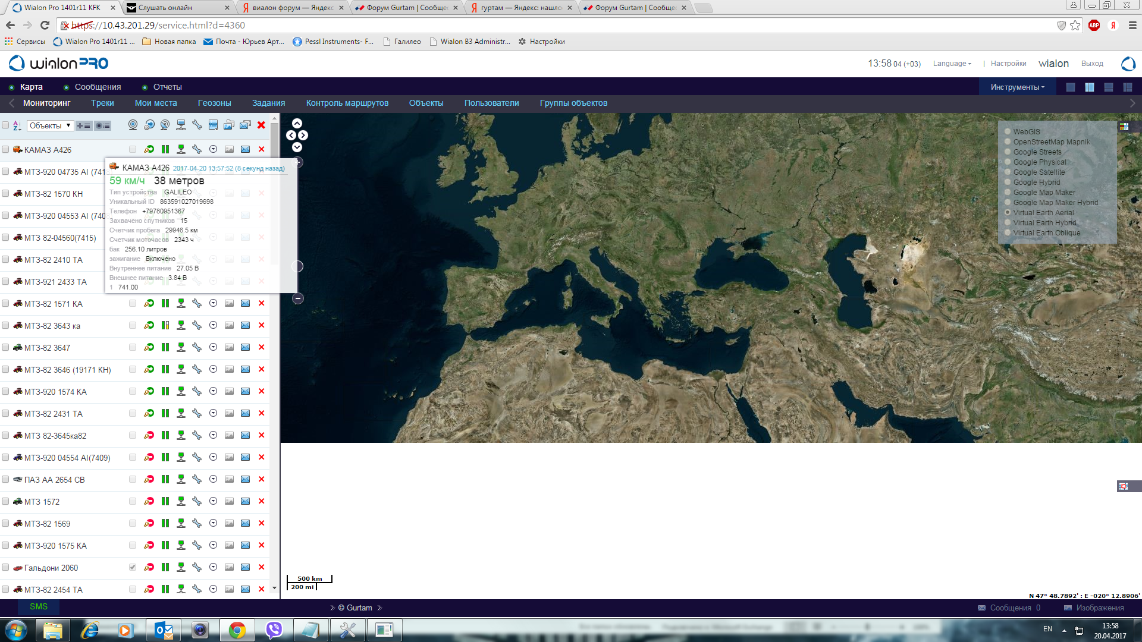Uncheck the Гальдони 2060 tracking checkbox
The image size is (1142, 642).
(x=133, y=568)
